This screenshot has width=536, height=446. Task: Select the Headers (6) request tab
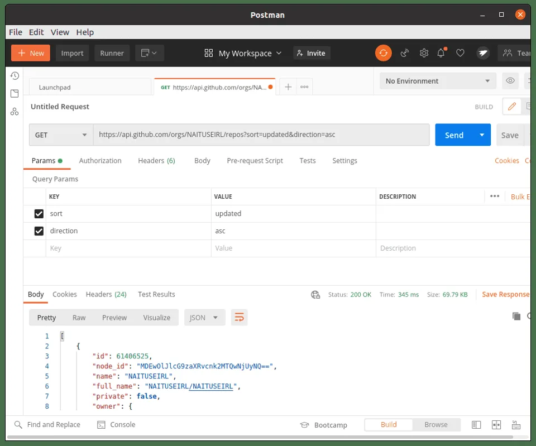click(156, 161)
